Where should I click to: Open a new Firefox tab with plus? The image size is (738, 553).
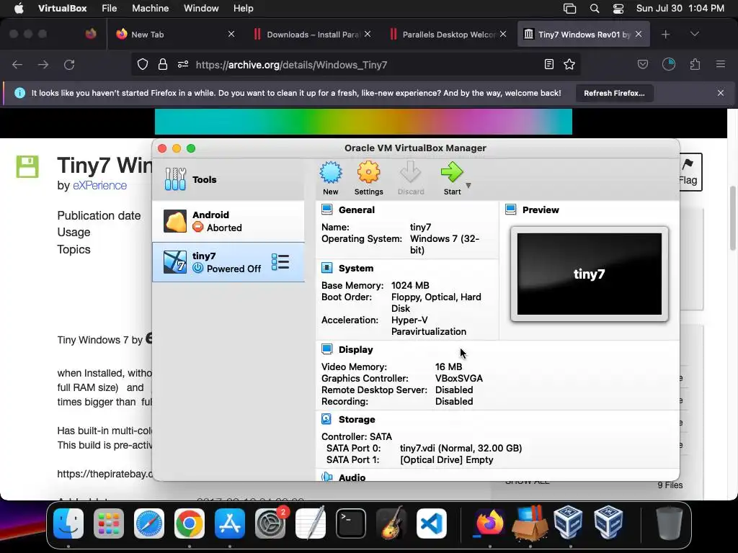[x=665, y=35]
